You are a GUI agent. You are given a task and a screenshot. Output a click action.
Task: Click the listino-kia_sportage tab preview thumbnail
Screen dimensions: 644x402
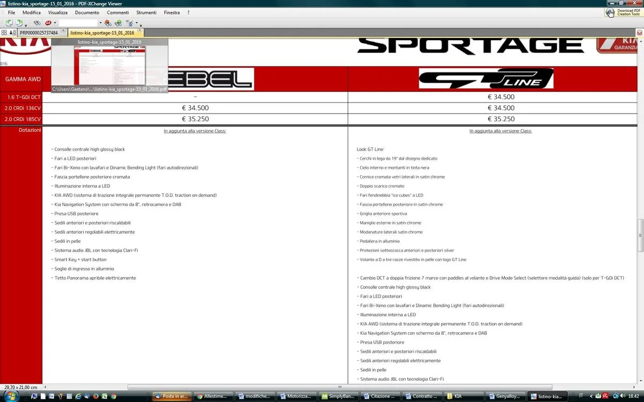109,65
